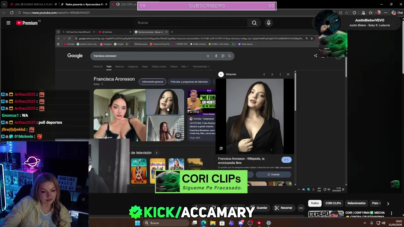Image resolution: width=404 pixels, height=227 pixels.
Task: Open the YouTube guide hamburger menu
Action: [x=9, y=23]
